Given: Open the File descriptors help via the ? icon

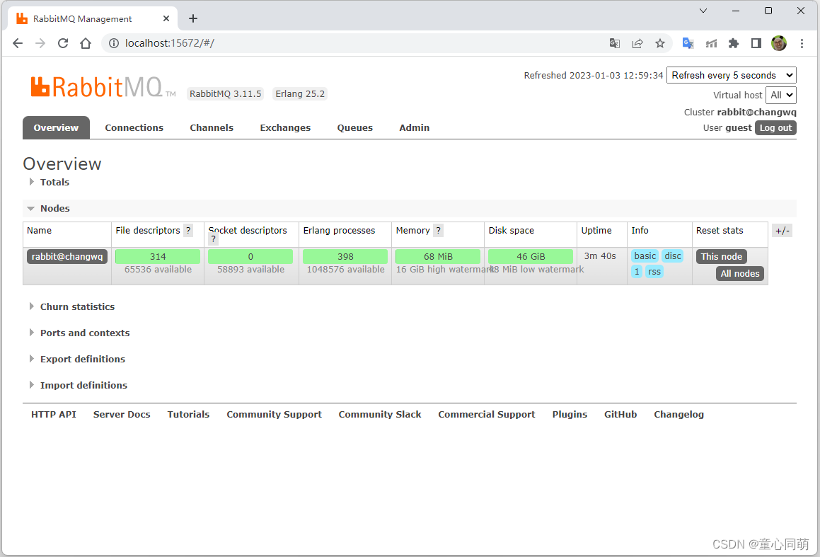Looking at the screenshot, I should pyautogui.click(x=188, y=230).
